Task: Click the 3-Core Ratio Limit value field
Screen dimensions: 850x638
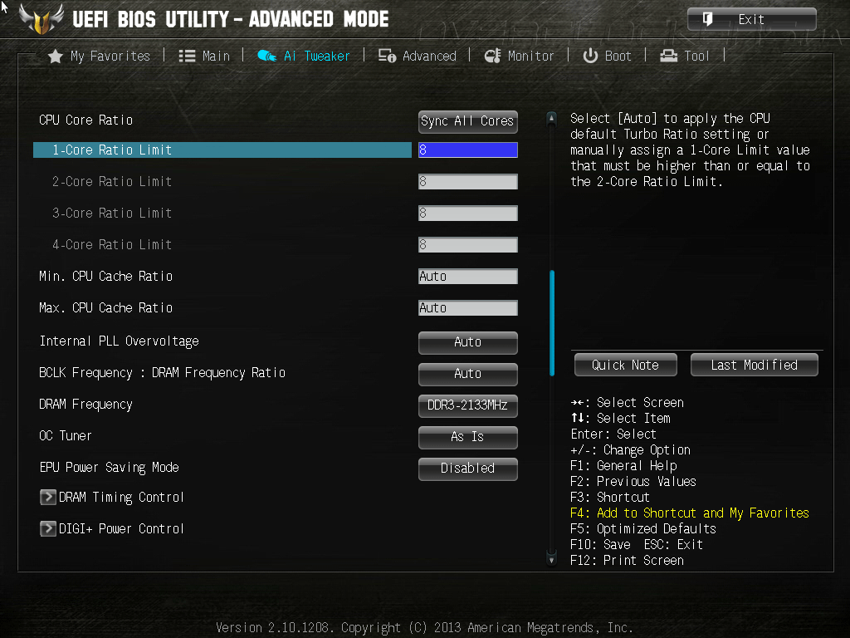Action: (468, 213)
